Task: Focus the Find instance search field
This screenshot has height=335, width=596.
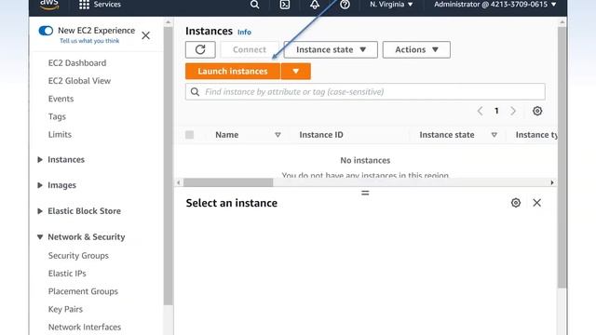Action: 365,92
